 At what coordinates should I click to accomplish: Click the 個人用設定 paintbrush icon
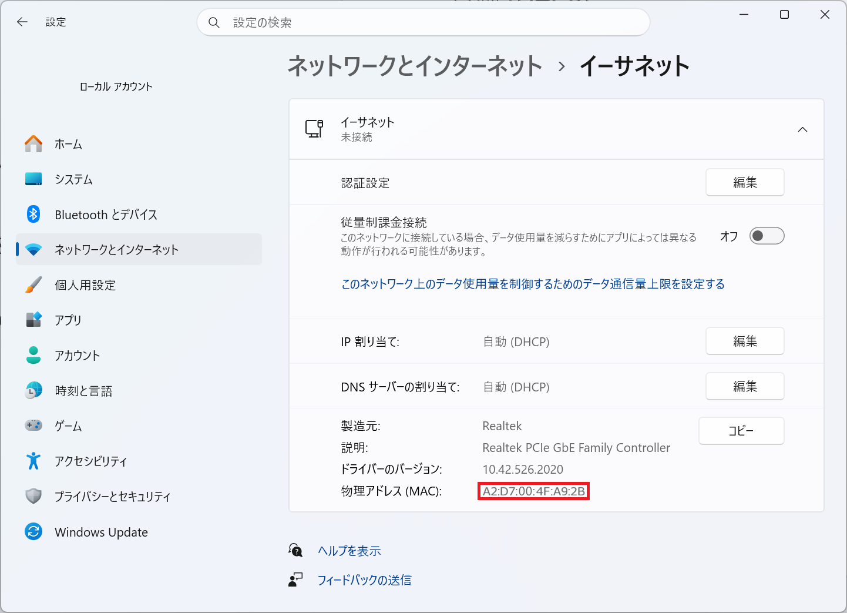33,285
